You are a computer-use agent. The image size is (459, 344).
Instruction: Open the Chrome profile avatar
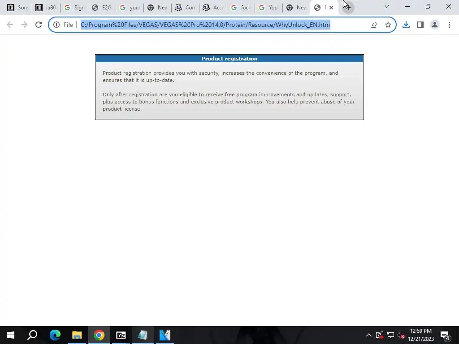point(435,25)
